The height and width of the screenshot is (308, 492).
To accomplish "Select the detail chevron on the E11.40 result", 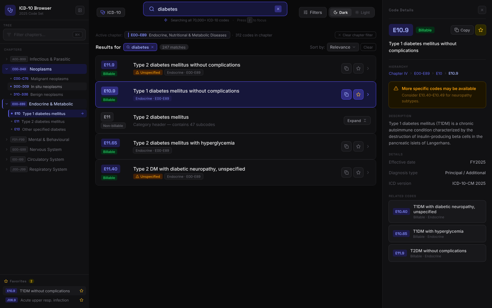I will (368, 172).
